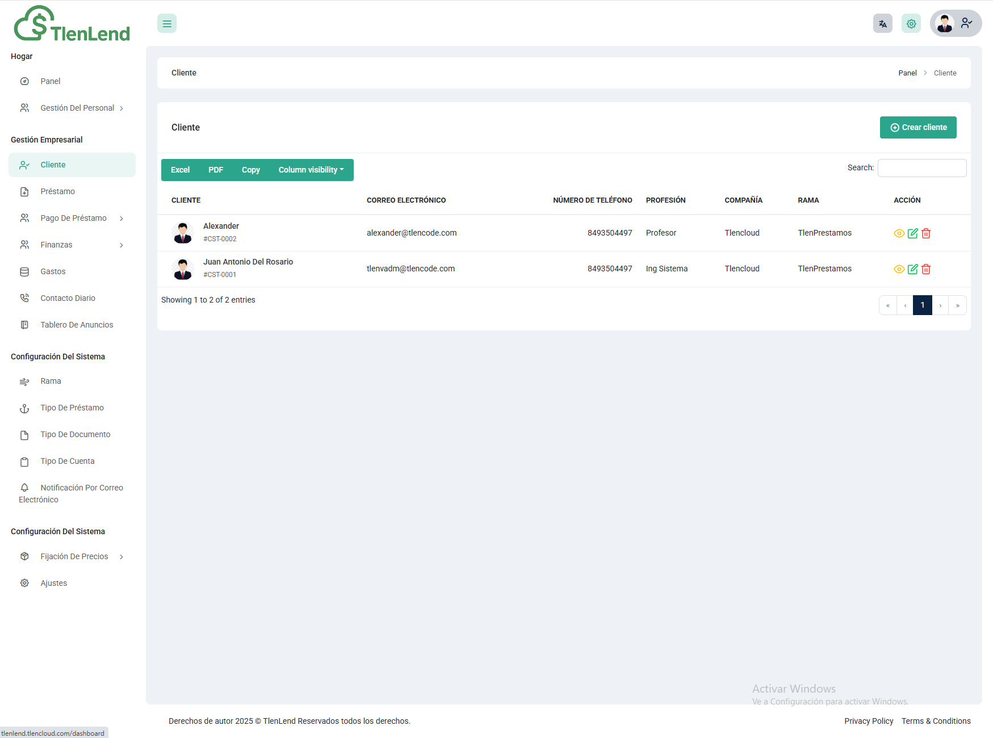View Alexander's details with eye icon

tap(899, 233)
